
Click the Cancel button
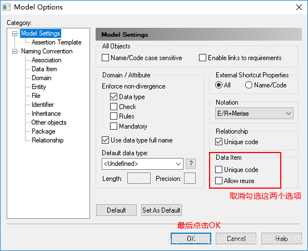(236, 239)
